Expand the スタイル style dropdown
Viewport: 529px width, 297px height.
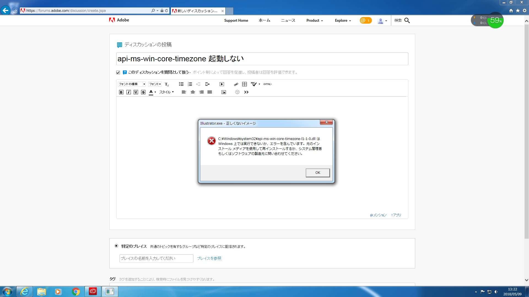(x=166, y=92)
